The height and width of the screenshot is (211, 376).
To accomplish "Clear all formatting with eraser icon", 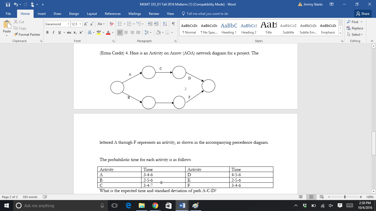I will click(x=111, y=24).
